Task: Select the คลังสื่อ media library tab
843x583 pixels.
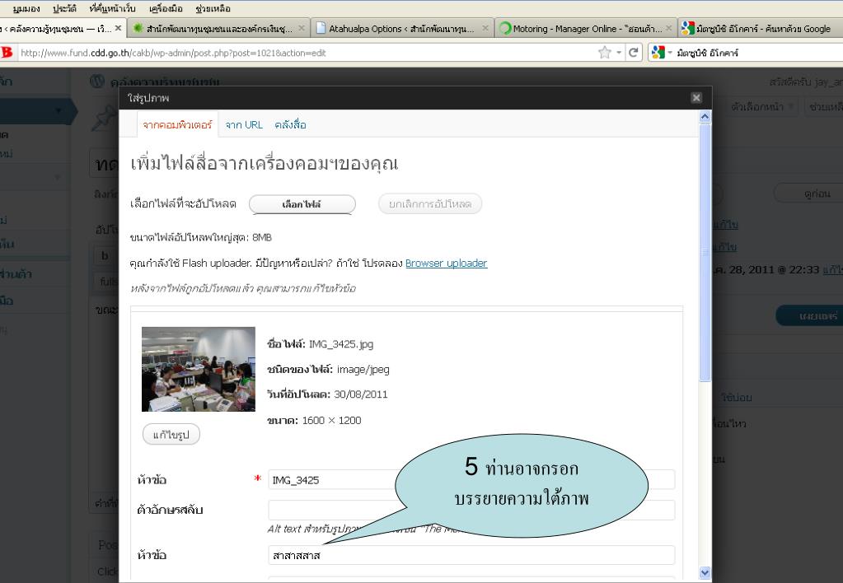Action: [290, 124]
